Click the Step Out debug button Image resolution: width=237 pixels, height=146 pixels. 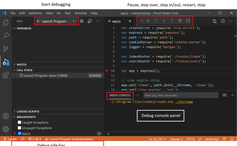172,21
